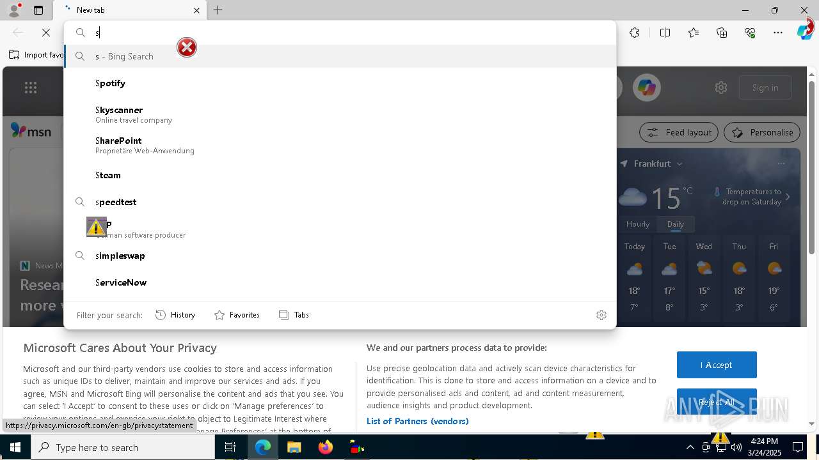This screenshot has height=460, width=819.
Task: Open the Extensions puzzle icon
Action: pos(634,33)
